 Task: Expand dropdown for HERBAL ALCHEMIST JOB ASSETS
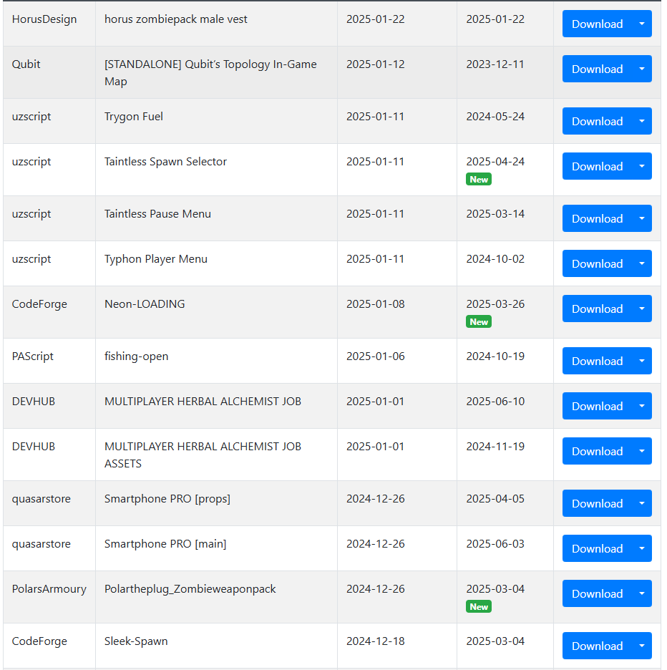point(642,451)
